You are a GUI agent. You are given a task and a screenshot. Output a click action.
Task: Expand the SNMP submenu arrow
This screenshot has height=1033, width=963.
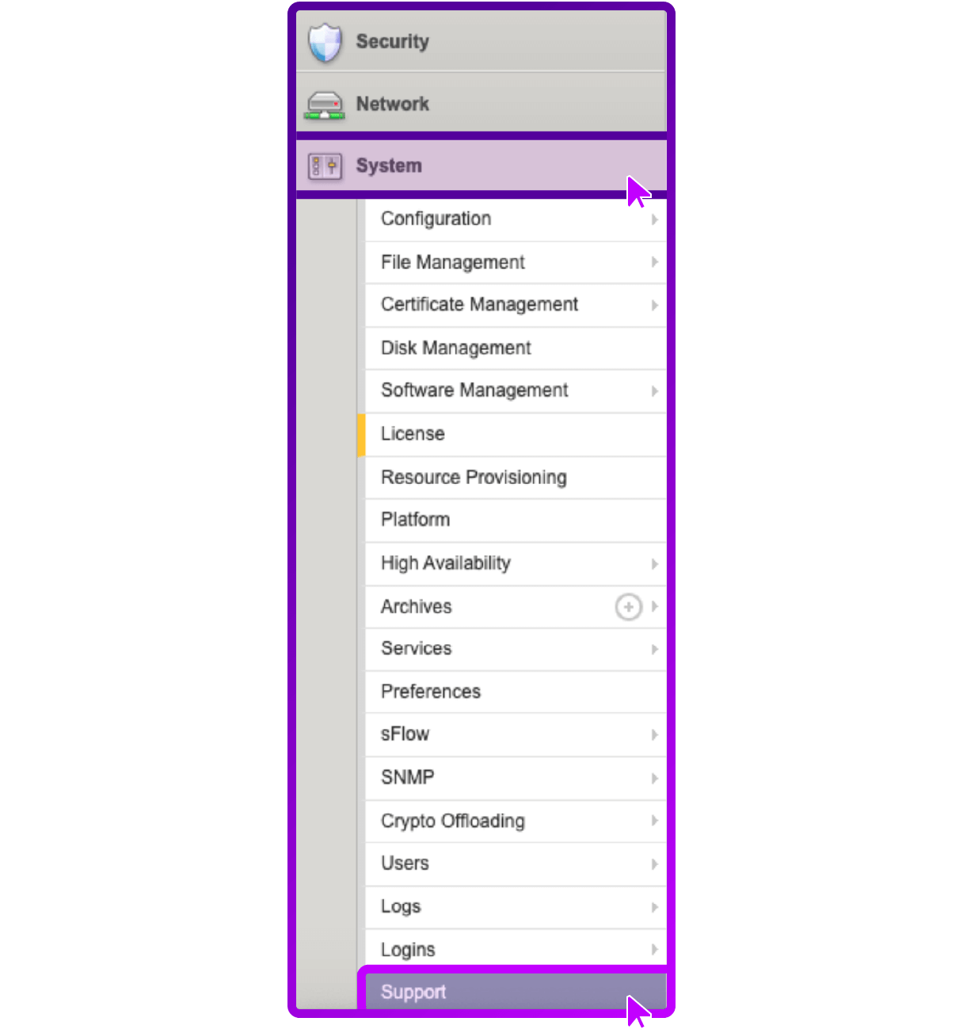coord(655,778)
